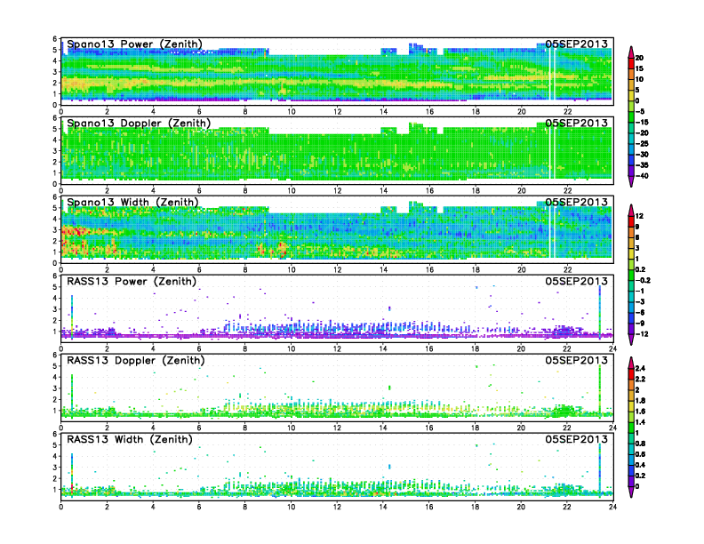The width and height of the screenshot is (704, 544).
Task: Click the "0.6" label on the bottom colorbar
Action: 640,454
